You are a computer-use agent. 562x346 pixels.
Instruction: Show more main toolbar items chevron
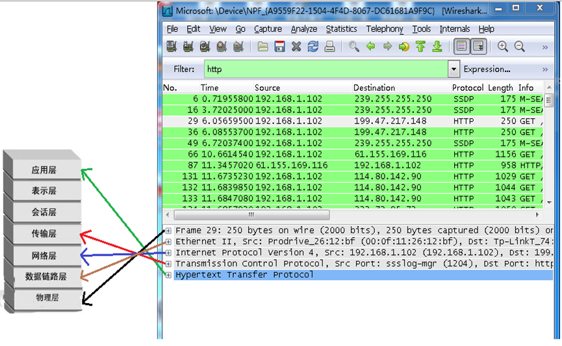pyautogui.click(x=545, y=47)
